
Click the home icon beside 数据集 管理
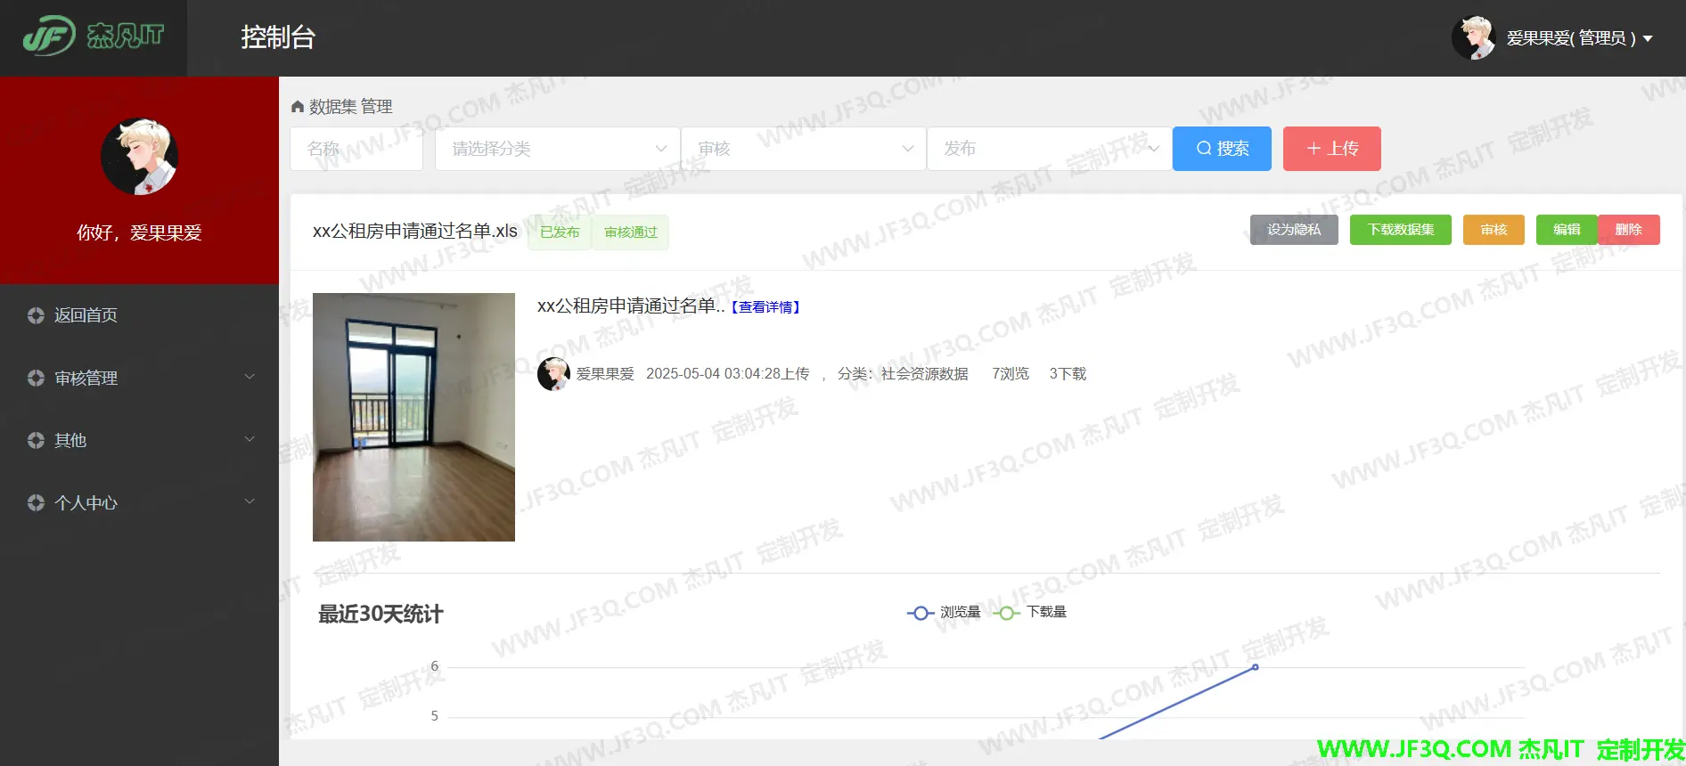[x=298, y=107]
